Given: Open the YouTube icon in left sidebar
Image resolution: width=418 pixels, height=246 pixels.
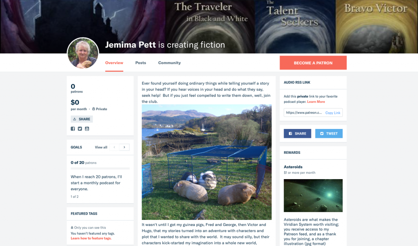Looking at the screenshot, I should pos(87,129).
